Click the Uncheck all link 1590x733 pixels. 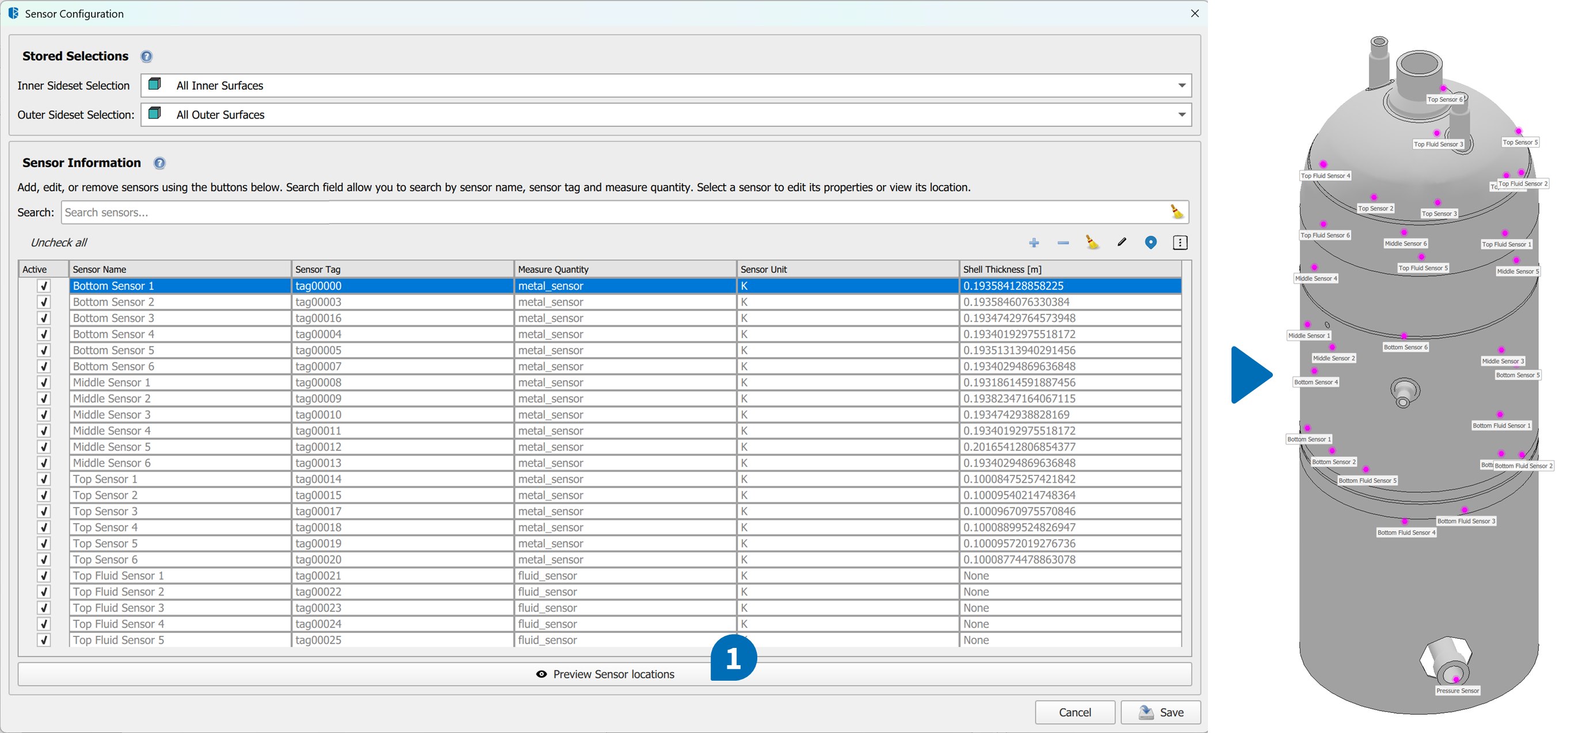tap(59, 243)
